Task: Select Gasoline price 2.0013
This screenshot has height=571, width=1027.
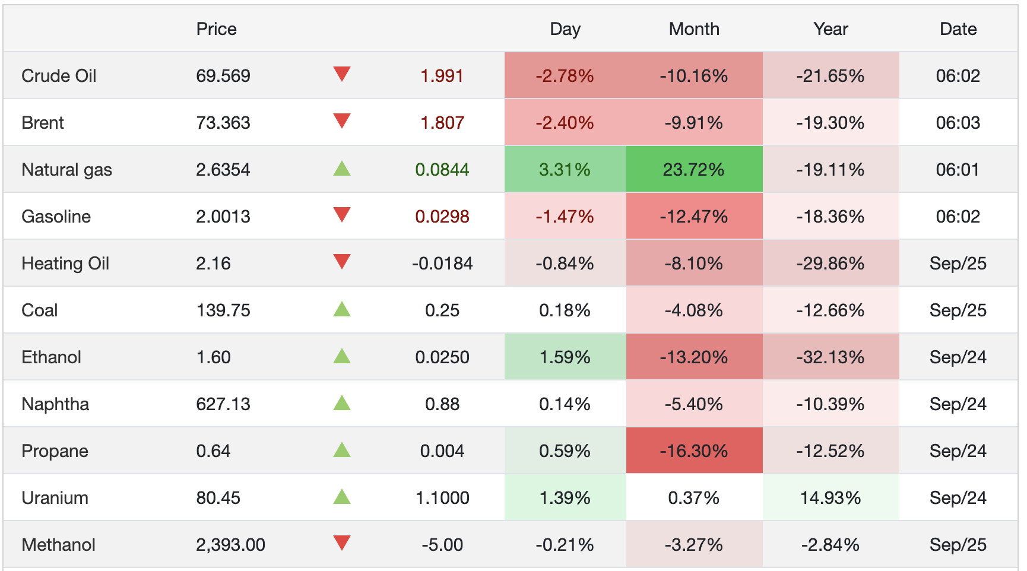Action: pos(223,217)
